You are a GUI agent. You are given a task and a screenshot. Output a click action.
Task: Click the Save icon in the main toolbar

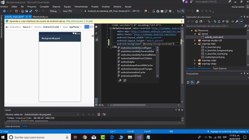pos(27,11)
